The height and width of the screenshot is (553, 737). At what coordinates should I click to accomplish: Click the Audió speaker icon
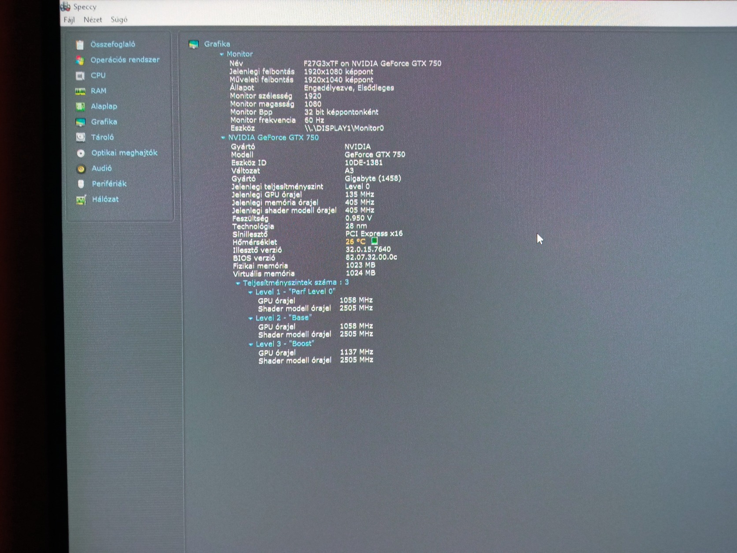tap(81, 169)
